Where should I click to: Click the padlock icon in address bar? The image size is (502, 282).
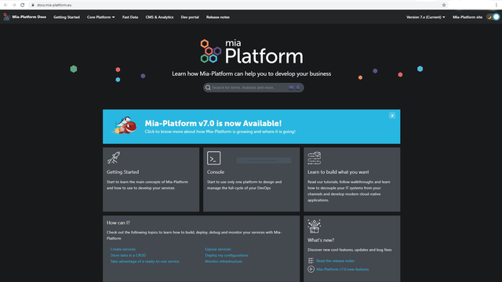[x=33, y=5]
